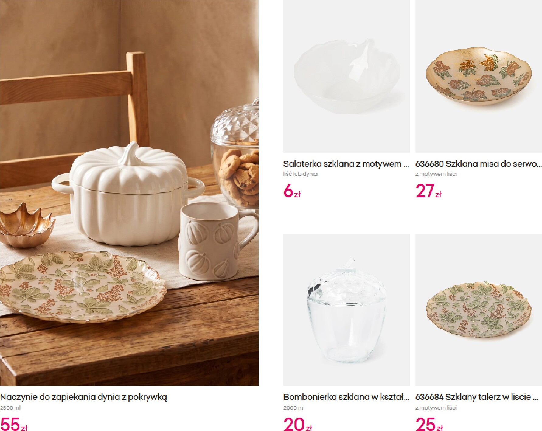This screenshot has height=431, width=542.
Task: Click the 27 zł price
Action: tap(428, 191)
